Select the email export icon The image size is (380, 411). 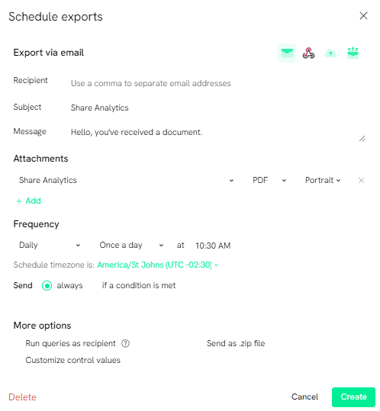point(287,53)
